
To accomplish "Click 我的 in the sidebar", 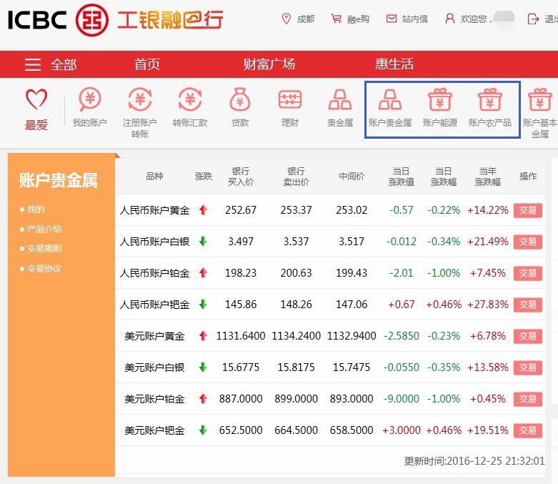I will [36, 209].
